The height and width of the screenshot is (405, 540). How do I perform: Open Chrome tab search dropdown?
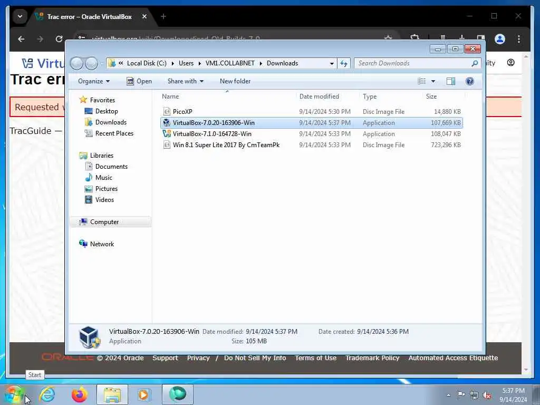tap(20, 16)
